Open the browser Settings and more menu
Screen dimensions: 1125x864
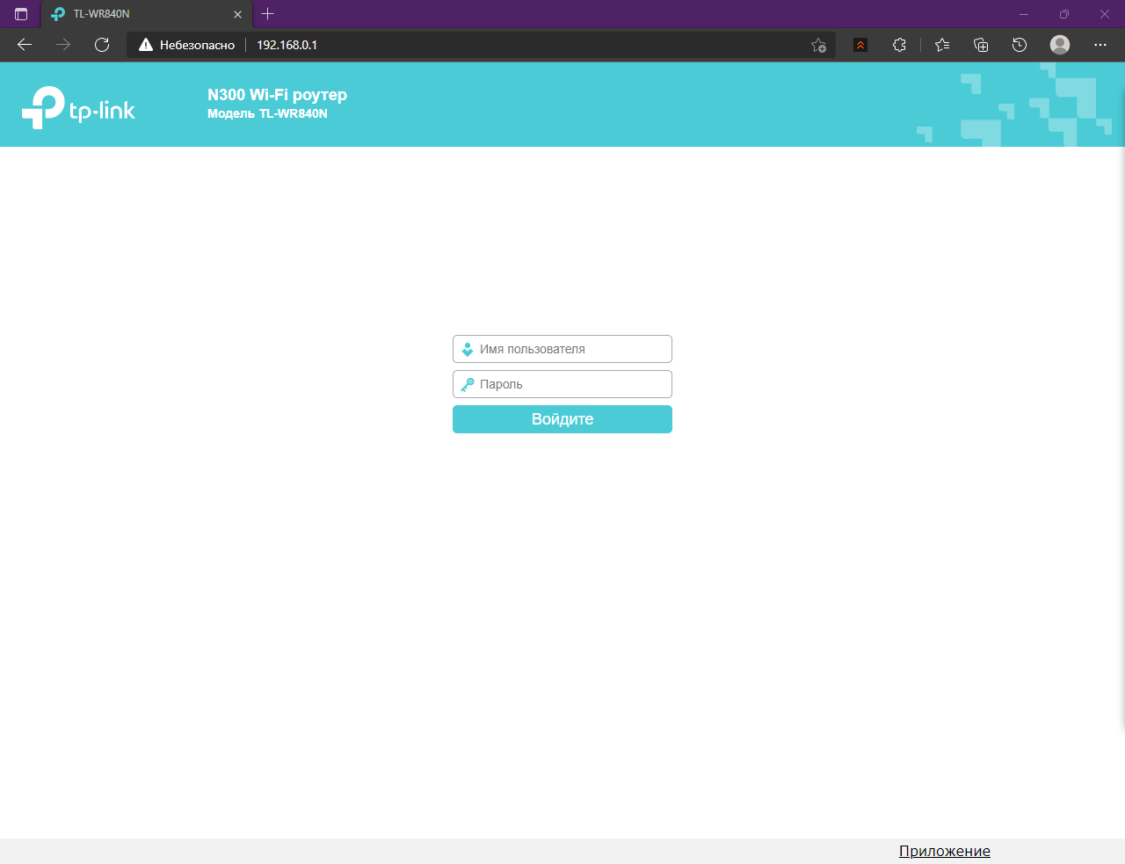click(x=1100, y=45)
